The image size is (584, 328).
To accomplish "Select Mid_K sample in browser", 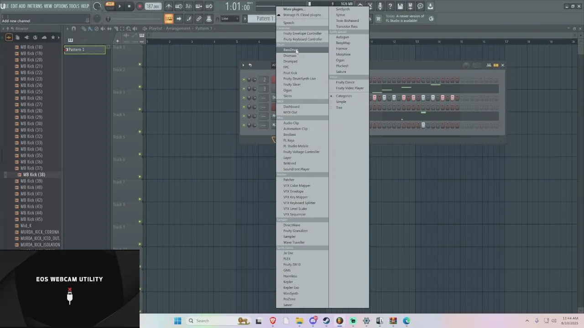I will click(26, 225).
